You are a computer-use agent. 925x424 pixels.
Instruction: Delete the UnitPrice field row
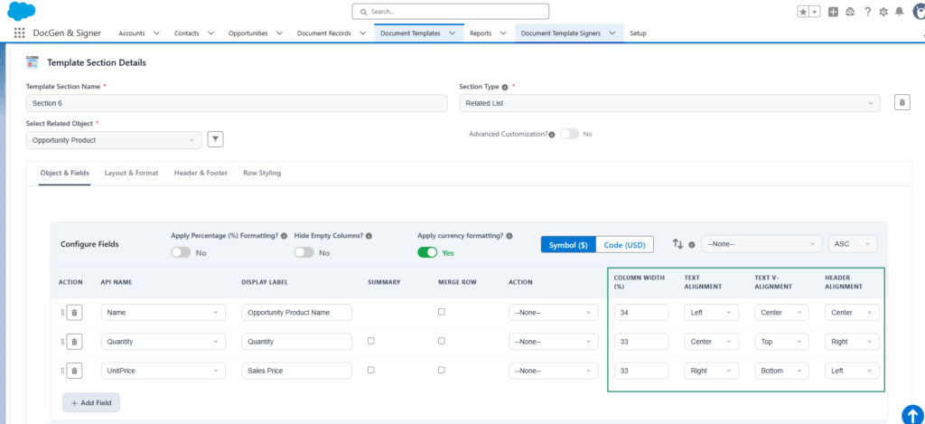pyautogui.click(x=74, y=371)
